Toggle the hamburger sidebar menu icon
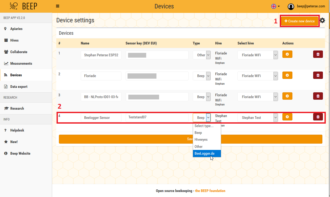Screen dimensions: 330x197 58,6
